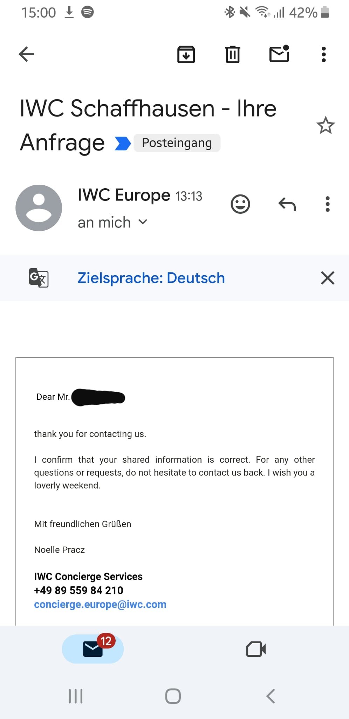
Task: Mark the email as unread
Action: tap(279, 54)
